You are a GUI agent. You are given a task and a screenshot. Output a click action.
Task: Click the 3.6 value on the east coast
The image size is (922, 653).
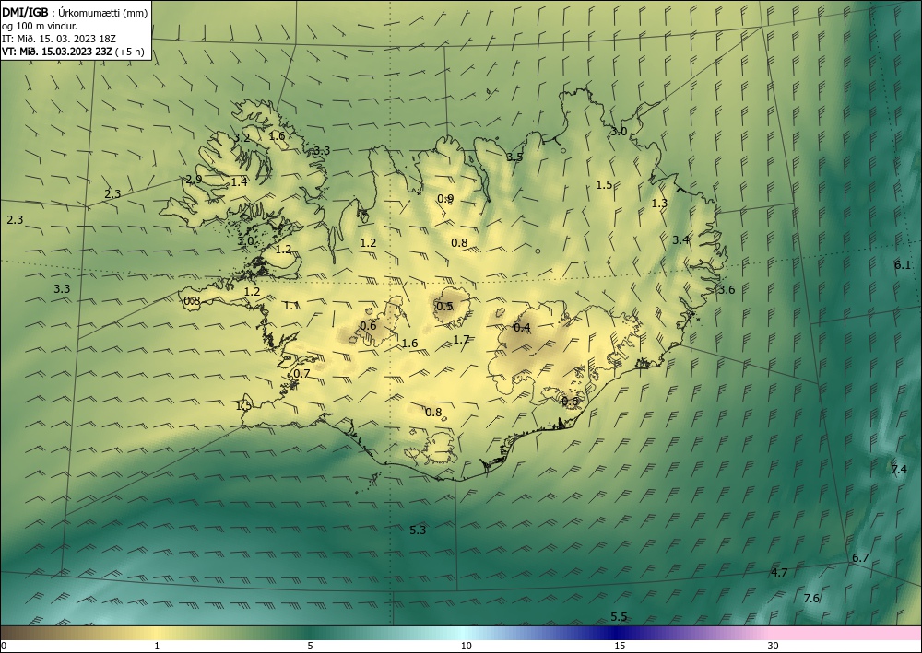[x=727, y=289]
